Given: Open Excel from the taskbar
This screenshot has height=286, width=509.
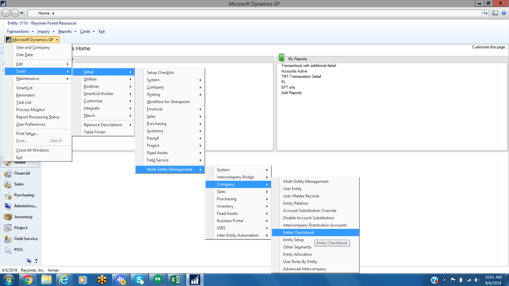Looking at the screenshot, I should [x=175, y=280].
